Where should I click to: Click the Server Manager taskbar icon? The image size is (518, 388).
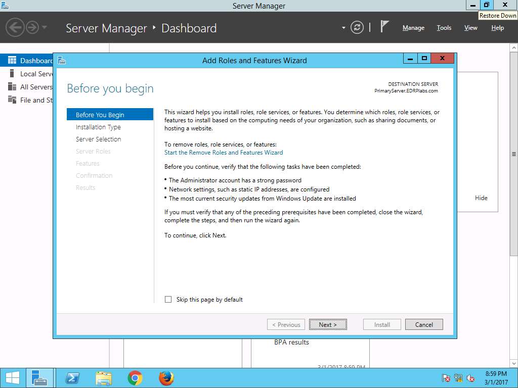39,378
